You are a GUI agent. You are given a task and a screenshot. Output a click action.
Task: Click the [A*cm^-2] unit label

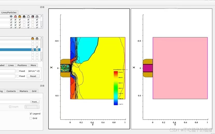tap(34, 71)
